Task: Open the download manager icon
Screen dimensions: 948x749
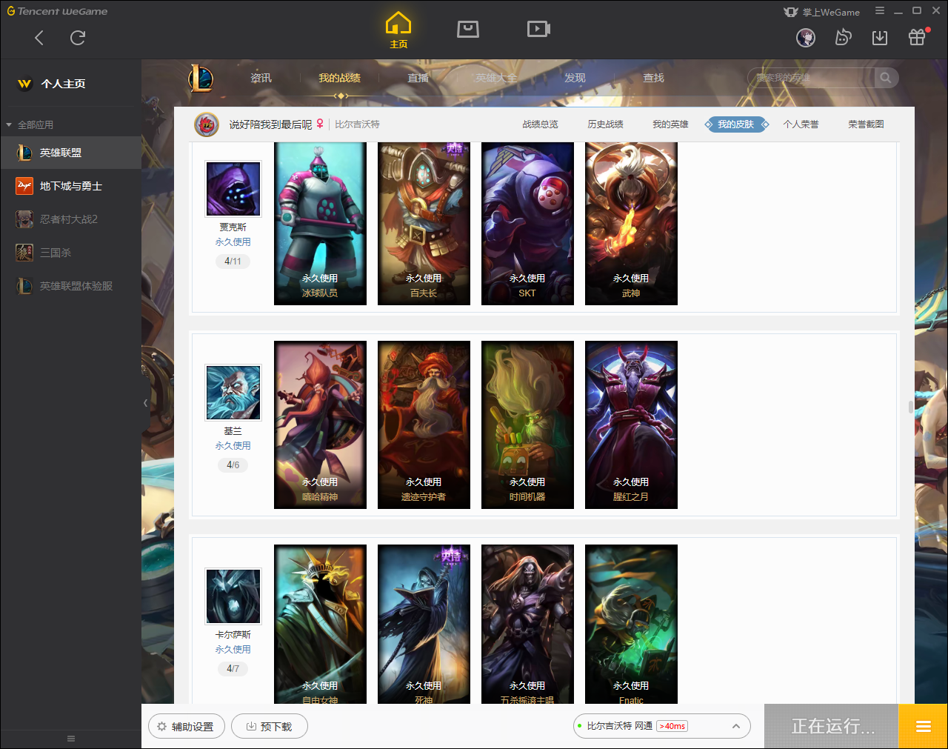Action: pyautogui.click(x=880, y=38)
